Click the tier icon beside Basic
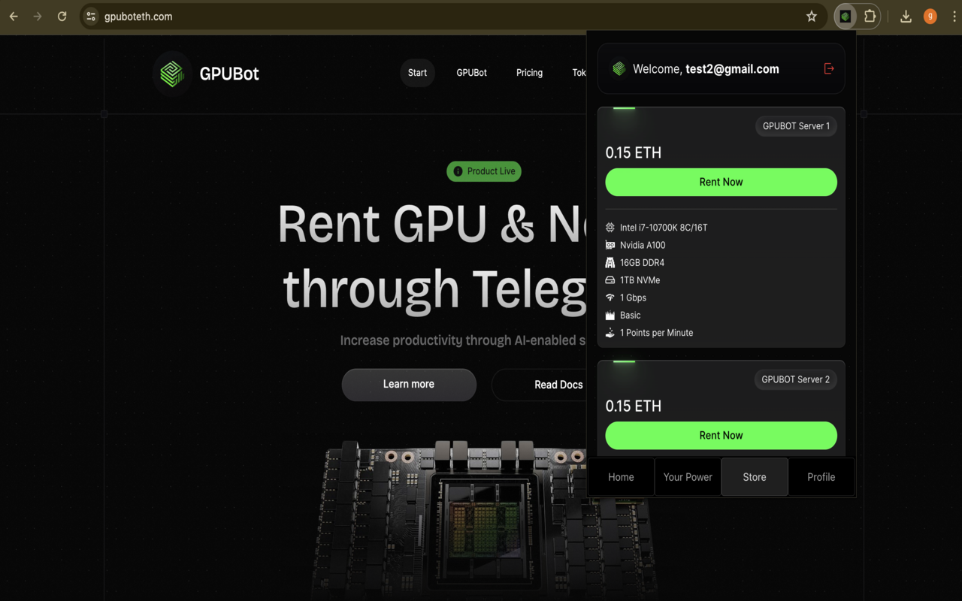962x601 pixels. (x=610, y=316)
